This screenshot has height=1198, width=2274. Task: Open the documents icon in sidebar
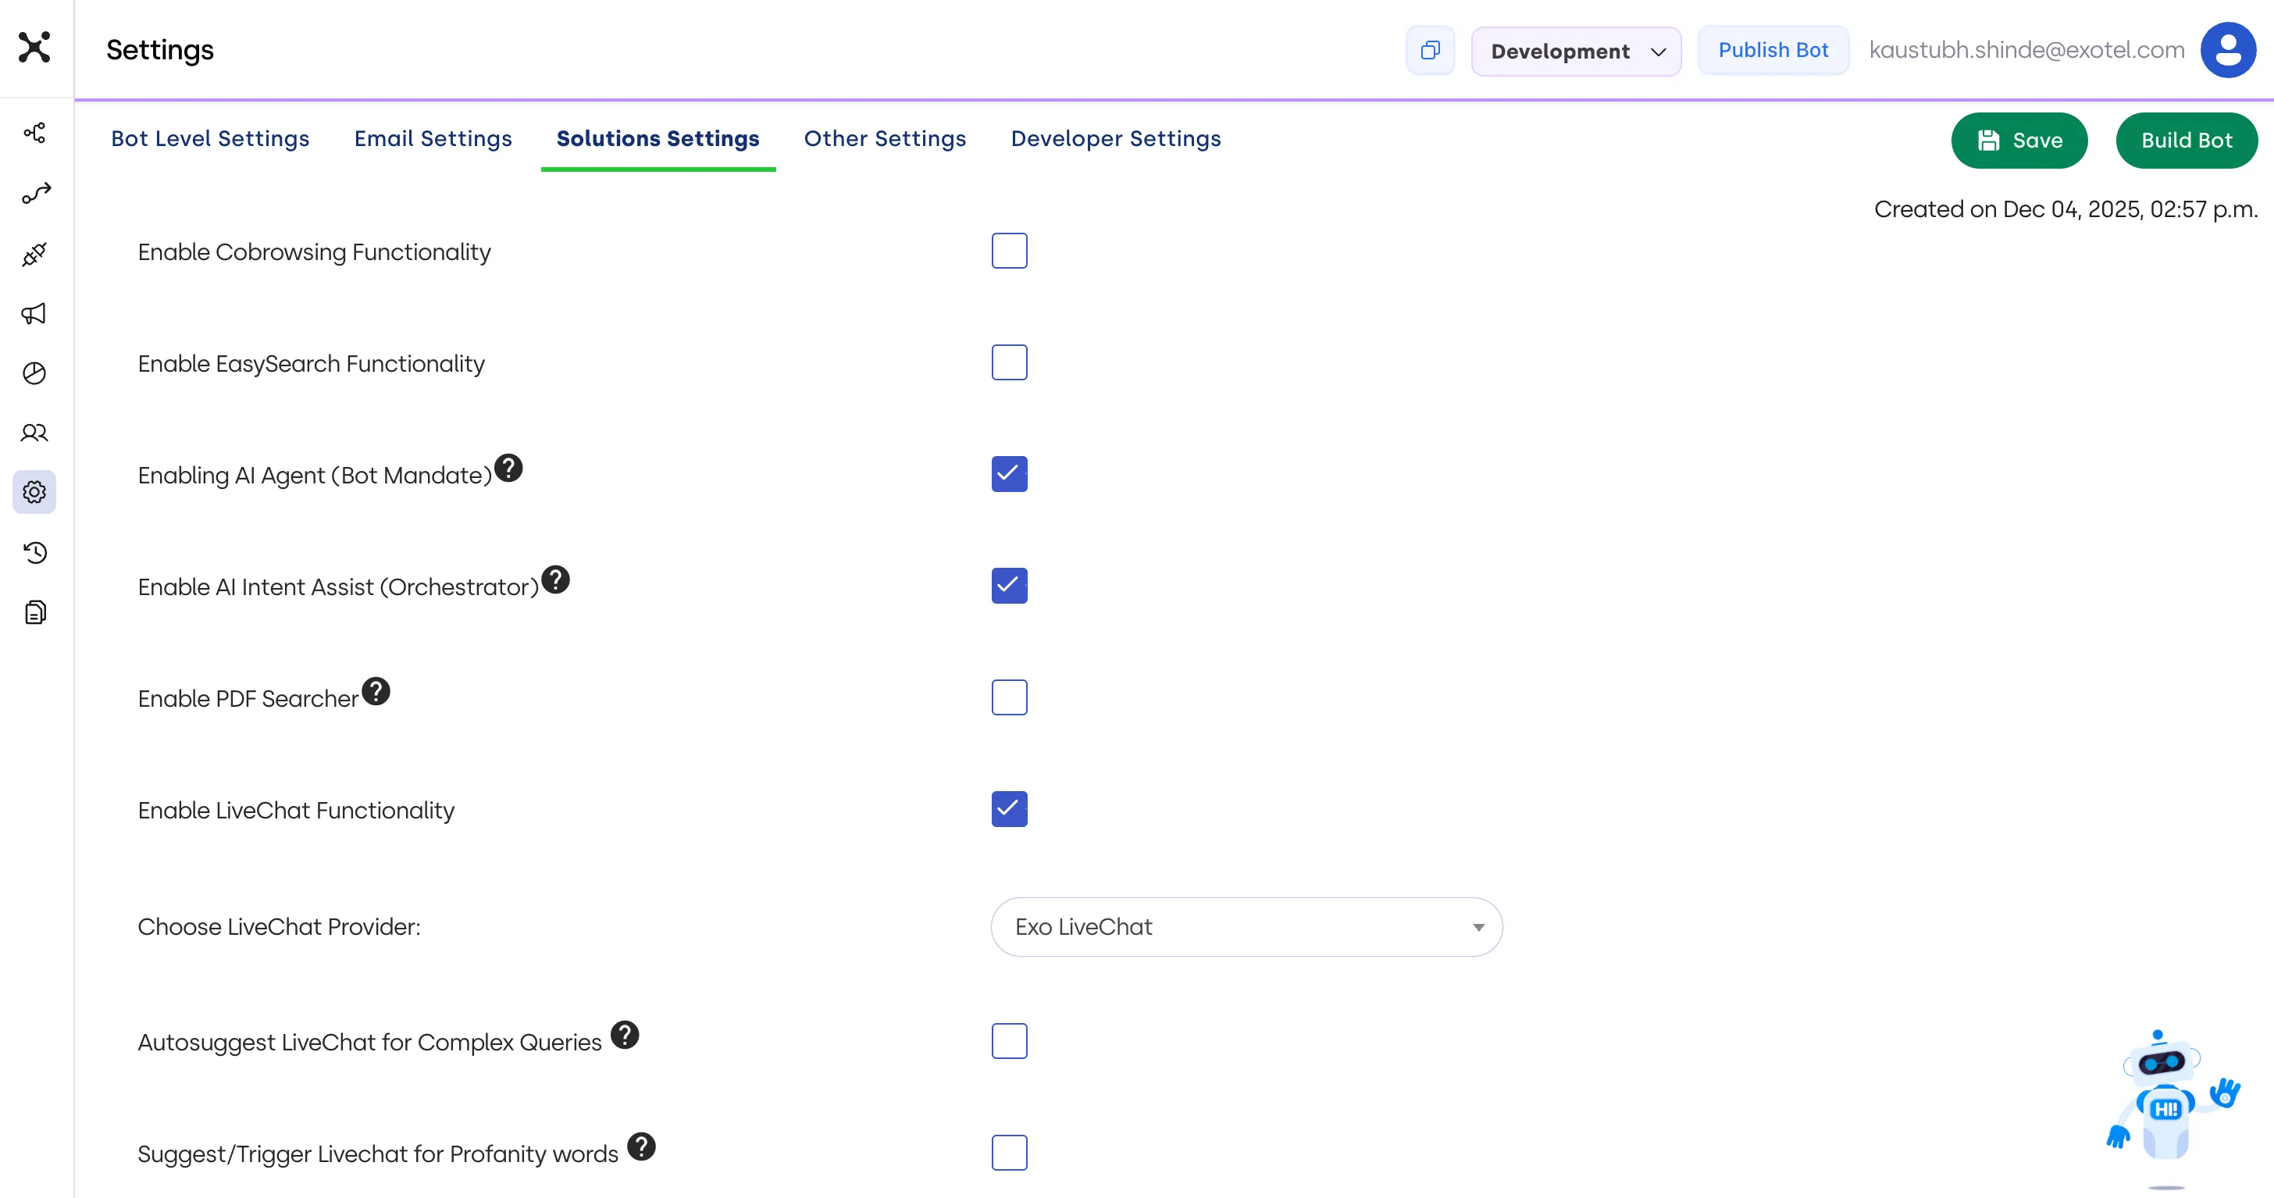click(x=34, y=611)
